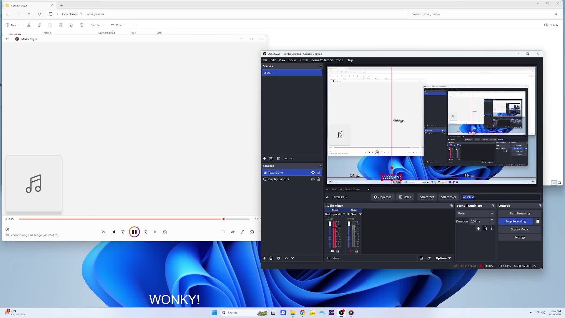Open the View dropdown in File Explorer
This screenshot has height=318, width=565.
coord(118,25)
